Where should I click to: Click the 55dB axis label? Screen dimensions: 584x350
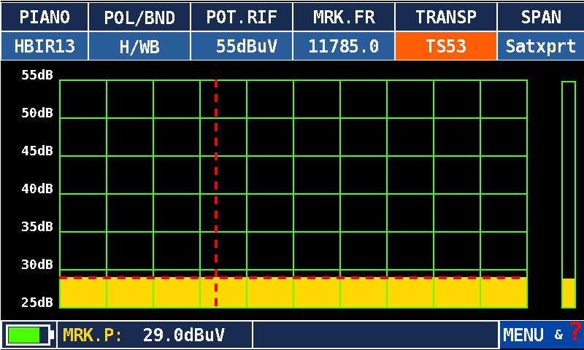[x=37, y=75]
